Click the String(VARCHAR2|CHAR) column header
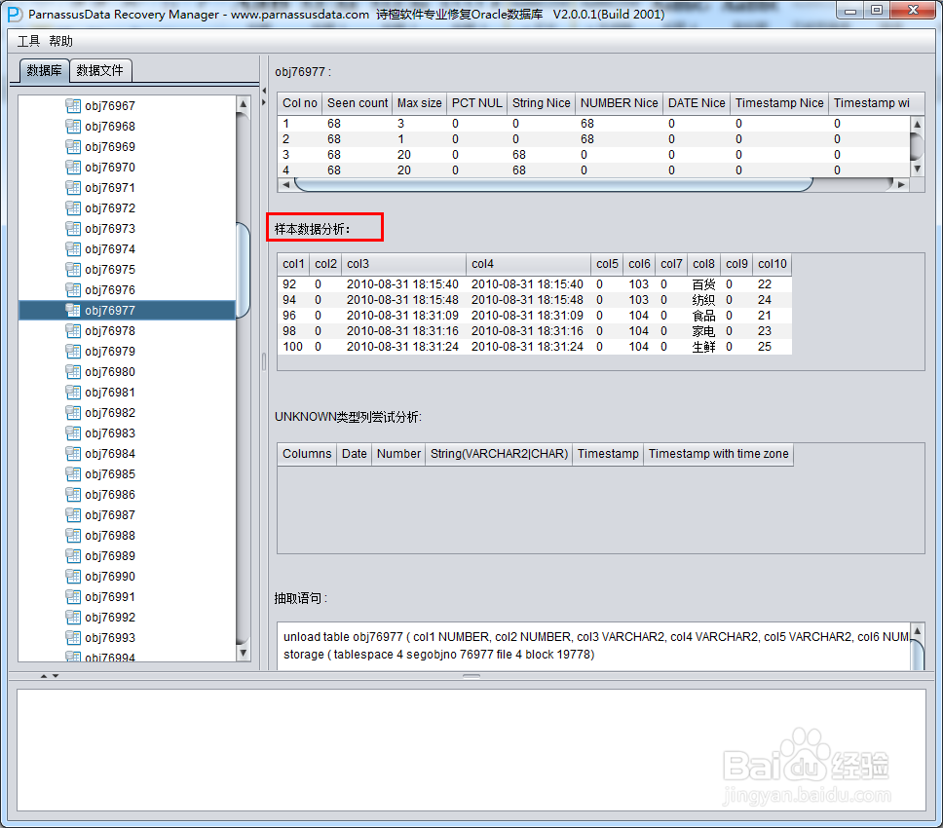The image size is (943, 828). tap(499, 454)
